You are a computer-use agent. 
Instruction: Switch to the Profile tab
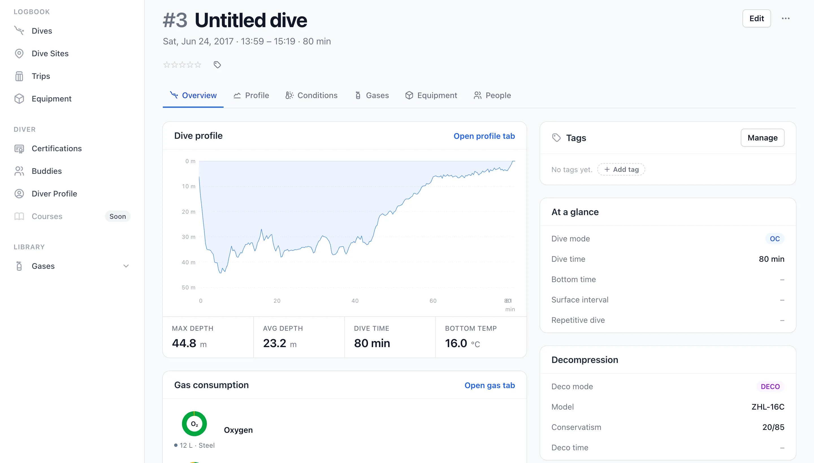(x=251, y=96)
